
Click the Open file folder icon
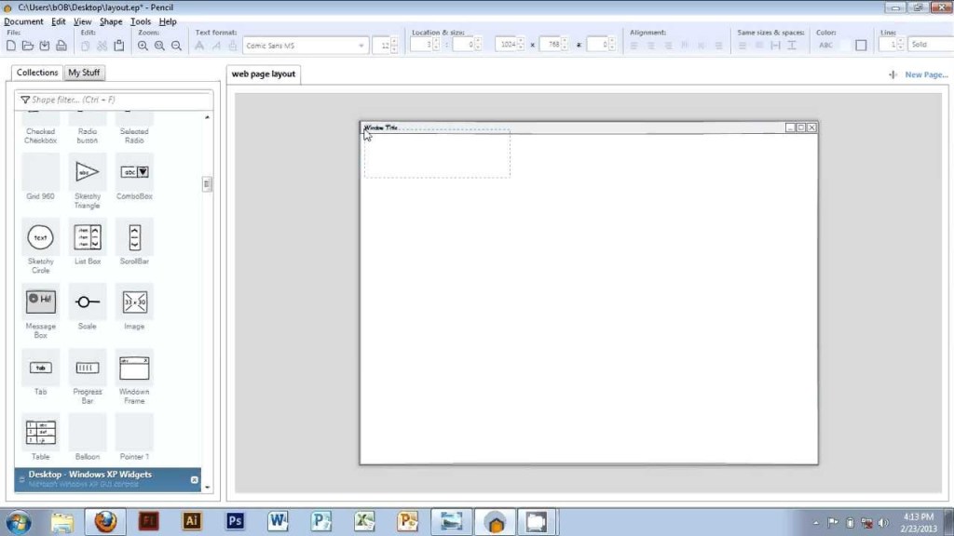pyautogui.click(x=28, y=46)
